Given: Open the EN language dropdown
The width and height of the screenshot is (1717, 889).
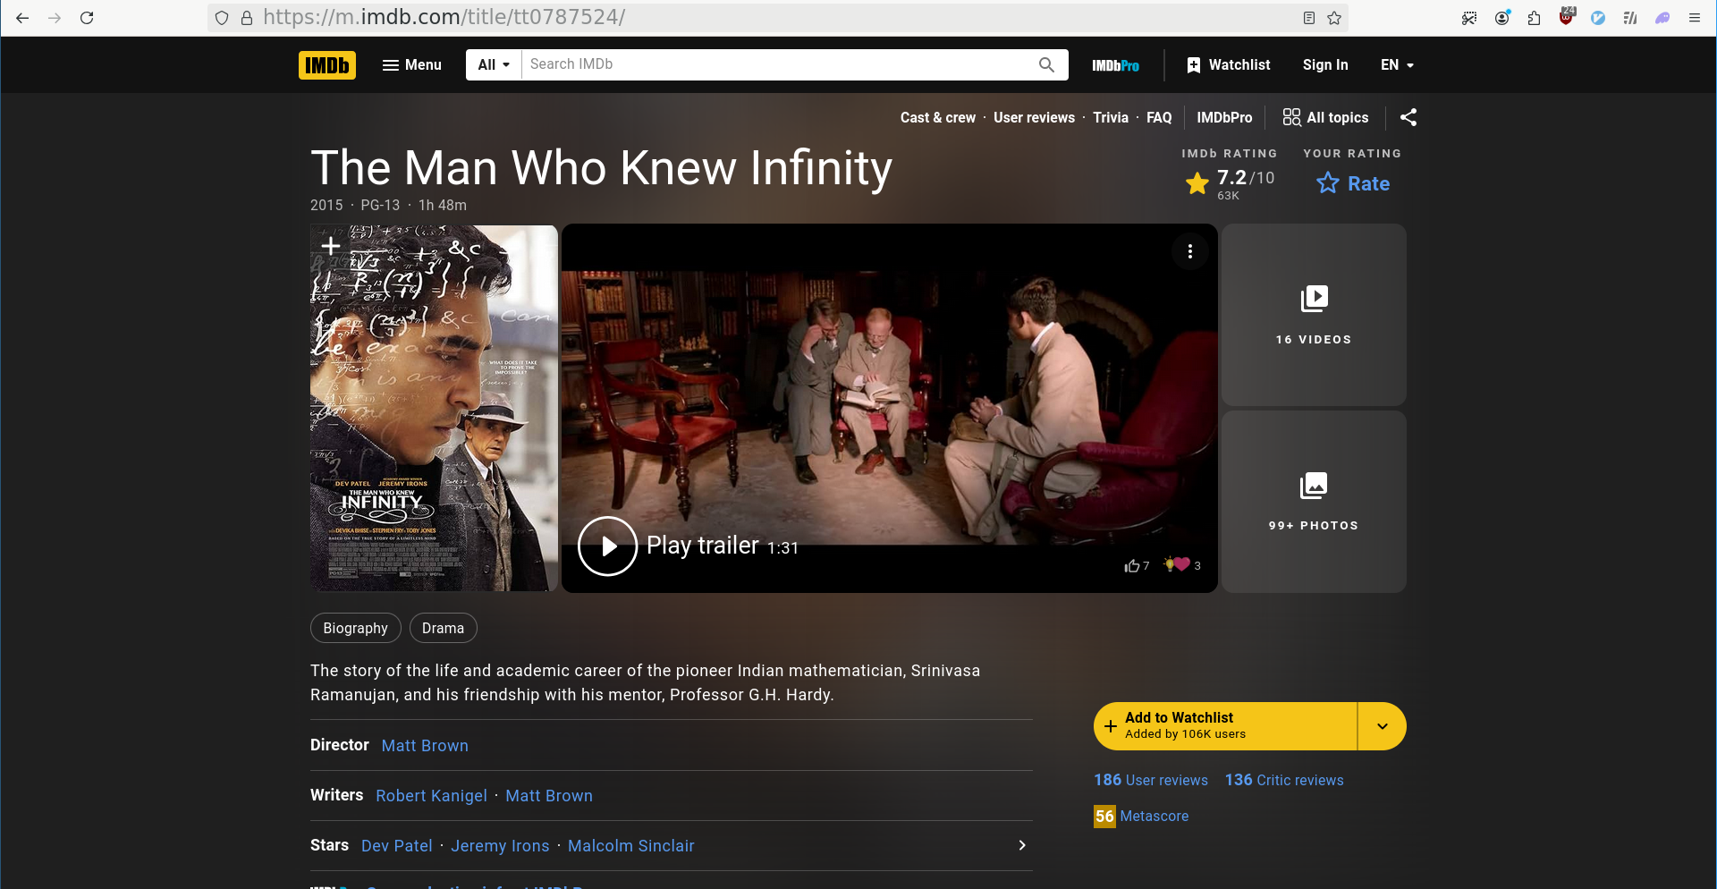Looking at the screenshot, I should [1397, 65].
